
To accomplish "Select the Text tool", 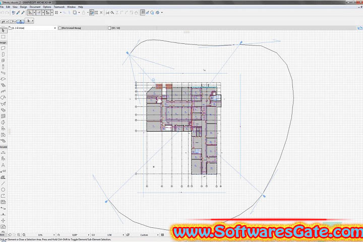I will (3, 165).
